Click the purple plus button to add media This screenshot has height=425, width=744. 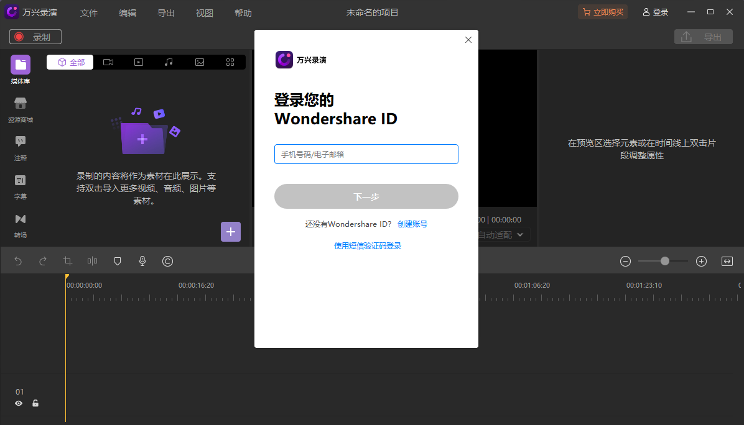(231, 231)
